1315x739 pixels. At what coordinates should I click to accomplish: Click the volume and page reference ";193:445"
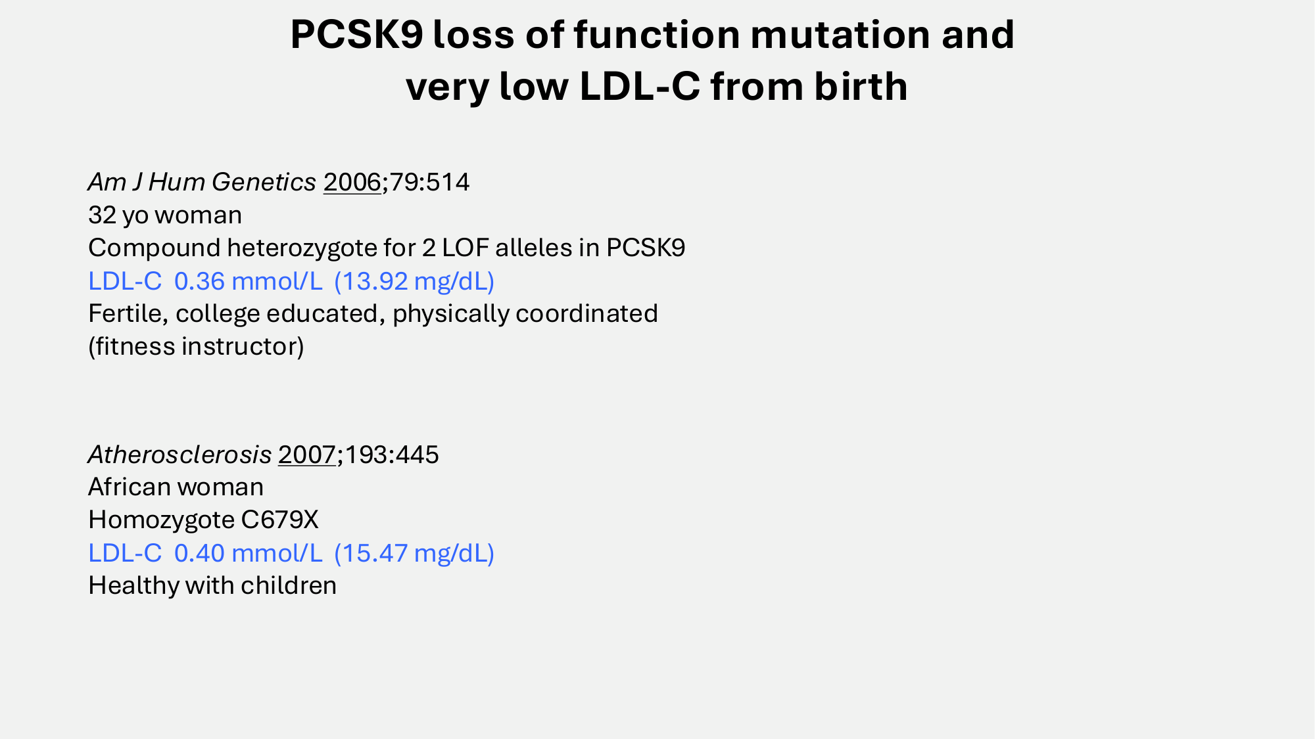(x=388, y=455)
